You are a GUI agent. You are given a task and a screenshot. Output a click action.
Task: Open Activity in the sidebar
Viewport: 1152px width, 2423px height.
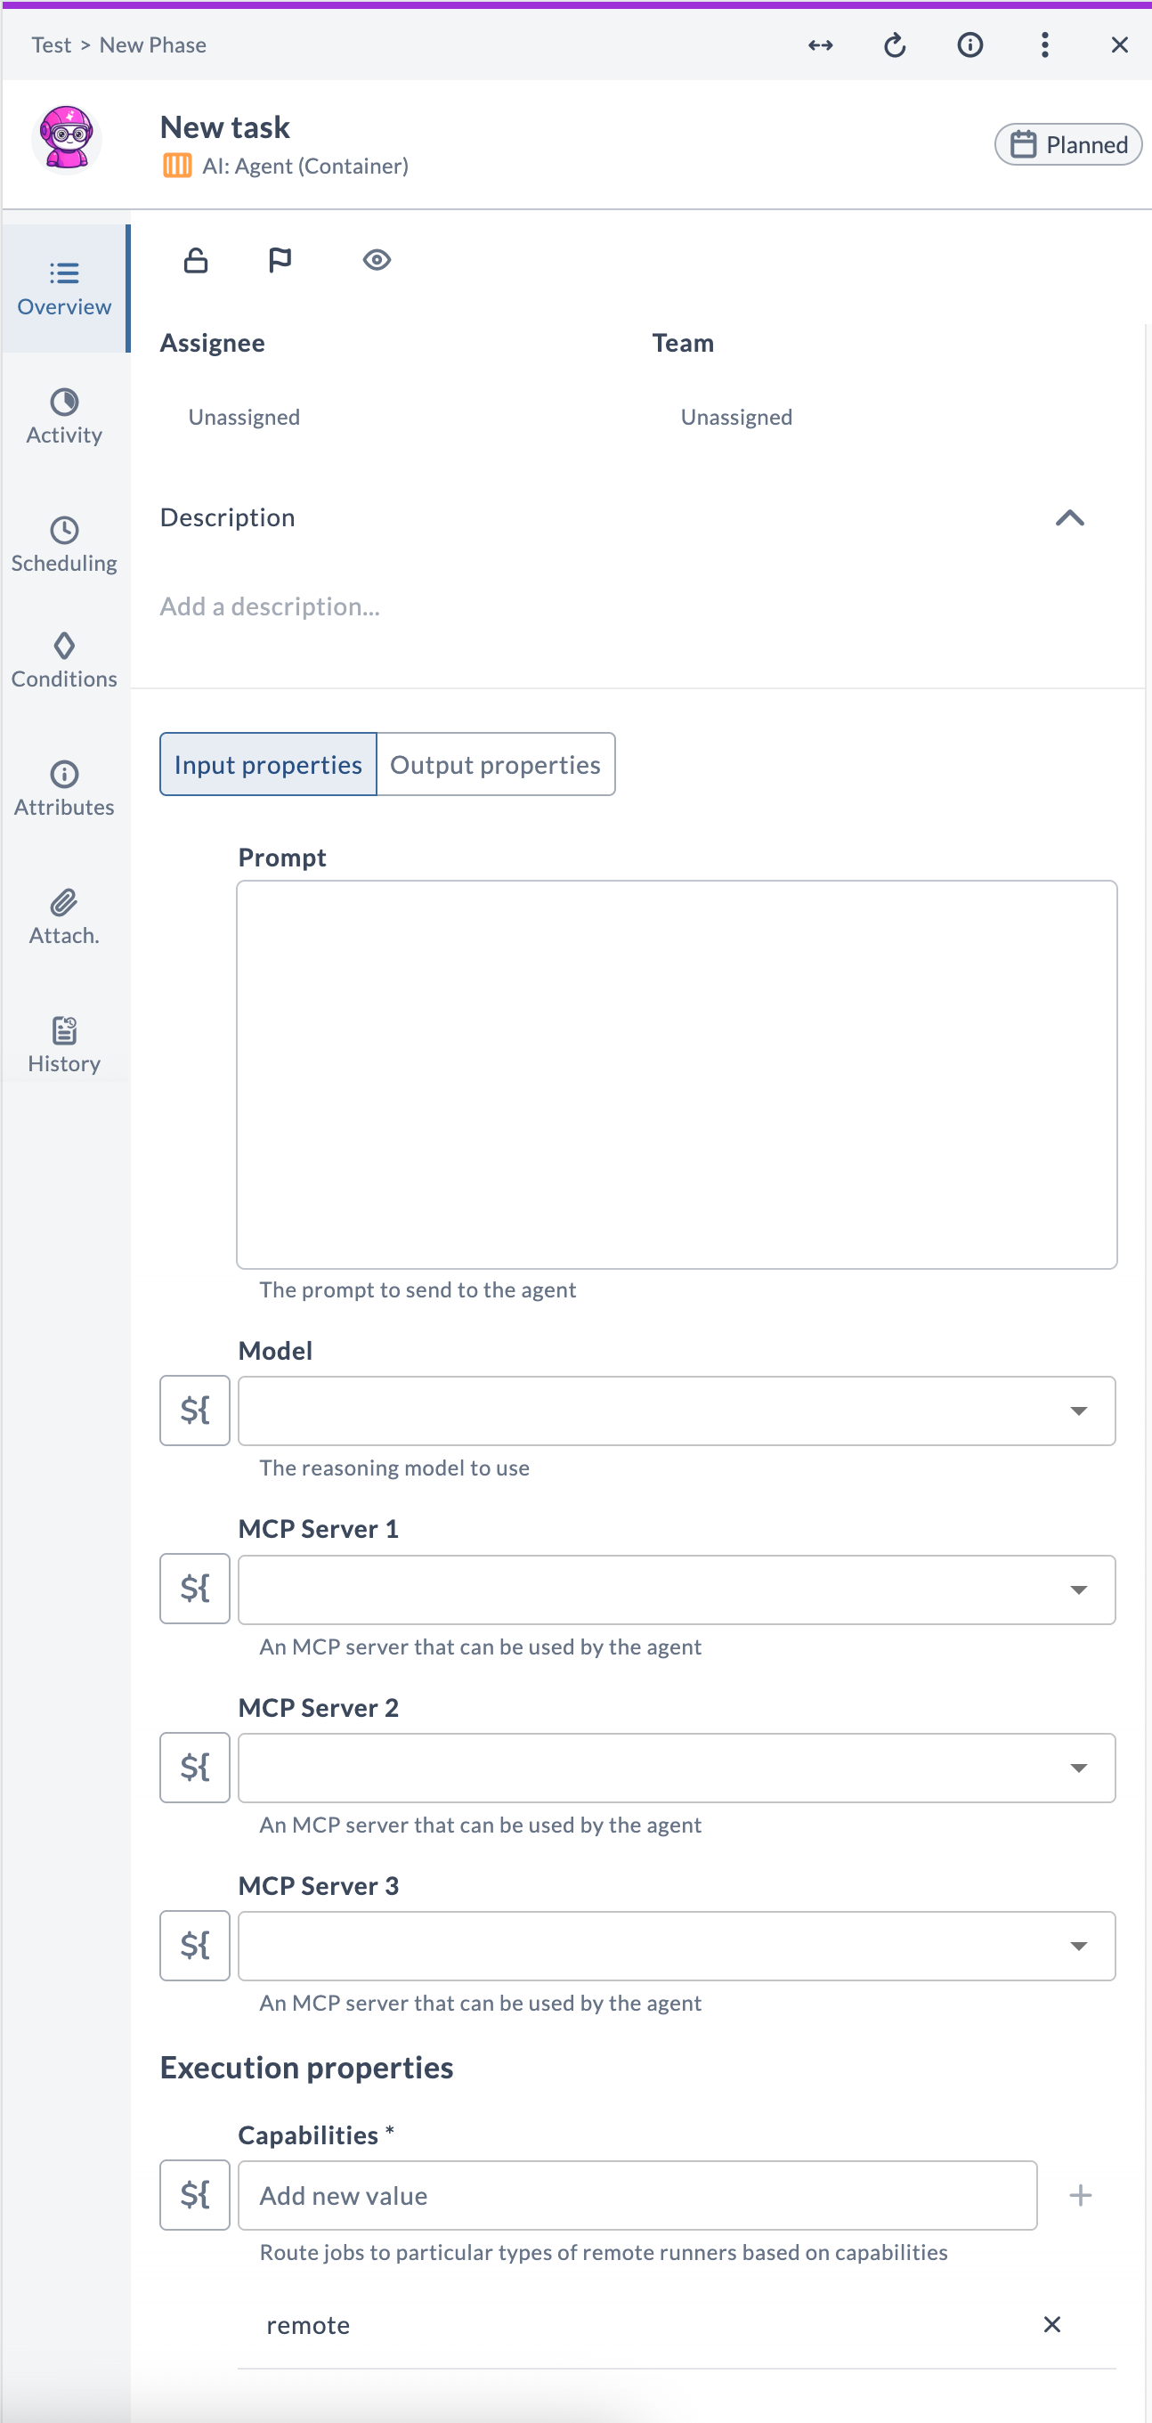64,417
